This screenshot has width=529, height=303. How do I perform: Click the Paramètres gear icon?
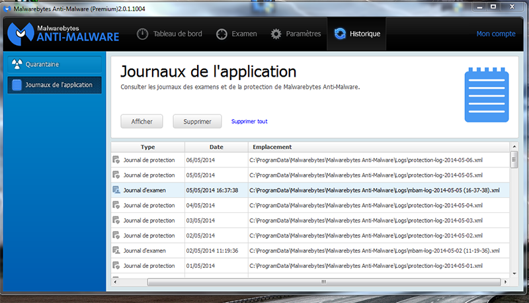[276, 34]
